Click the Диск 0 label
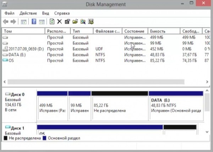This screenshot has height=152, width=213. point(18,95)
